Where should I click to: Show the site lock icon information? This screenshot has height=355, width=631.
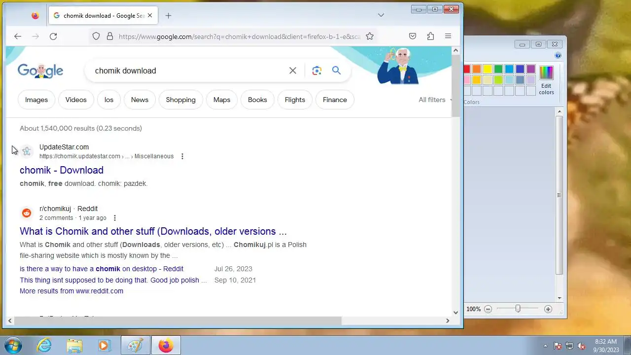[110, 36]
